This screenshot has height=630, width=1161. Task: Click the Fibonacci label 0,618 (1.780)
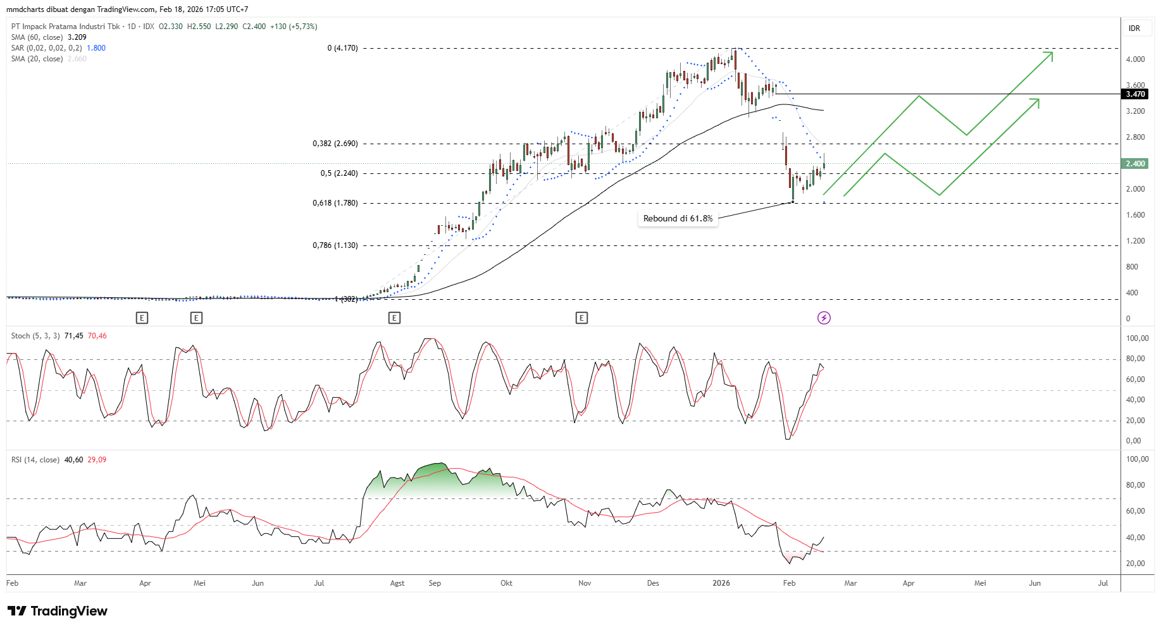[335, 203]
